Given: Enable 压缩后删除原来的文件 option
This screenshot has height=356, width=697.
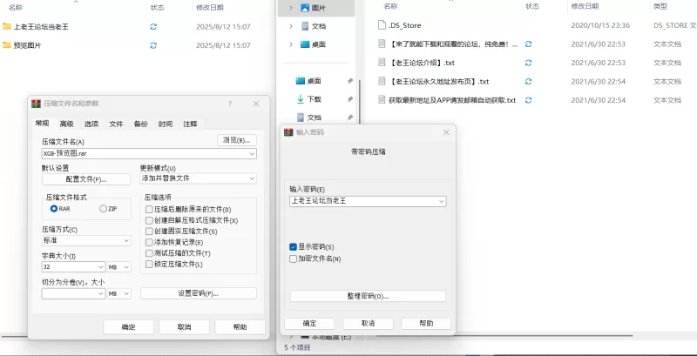Looking at the screenshot, I should pyautogui.click(x=149, y=209).
